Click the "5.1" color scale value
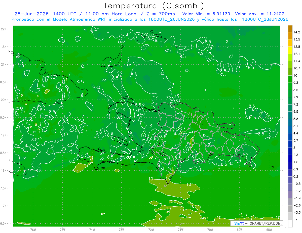The image size is (302, 233). pyautogui.click(x=296, y=126)
